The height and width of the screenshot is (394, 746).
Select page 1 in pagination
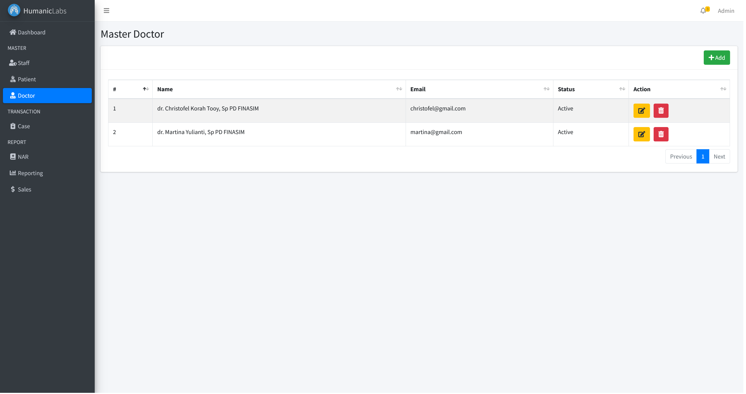point(703,156)
